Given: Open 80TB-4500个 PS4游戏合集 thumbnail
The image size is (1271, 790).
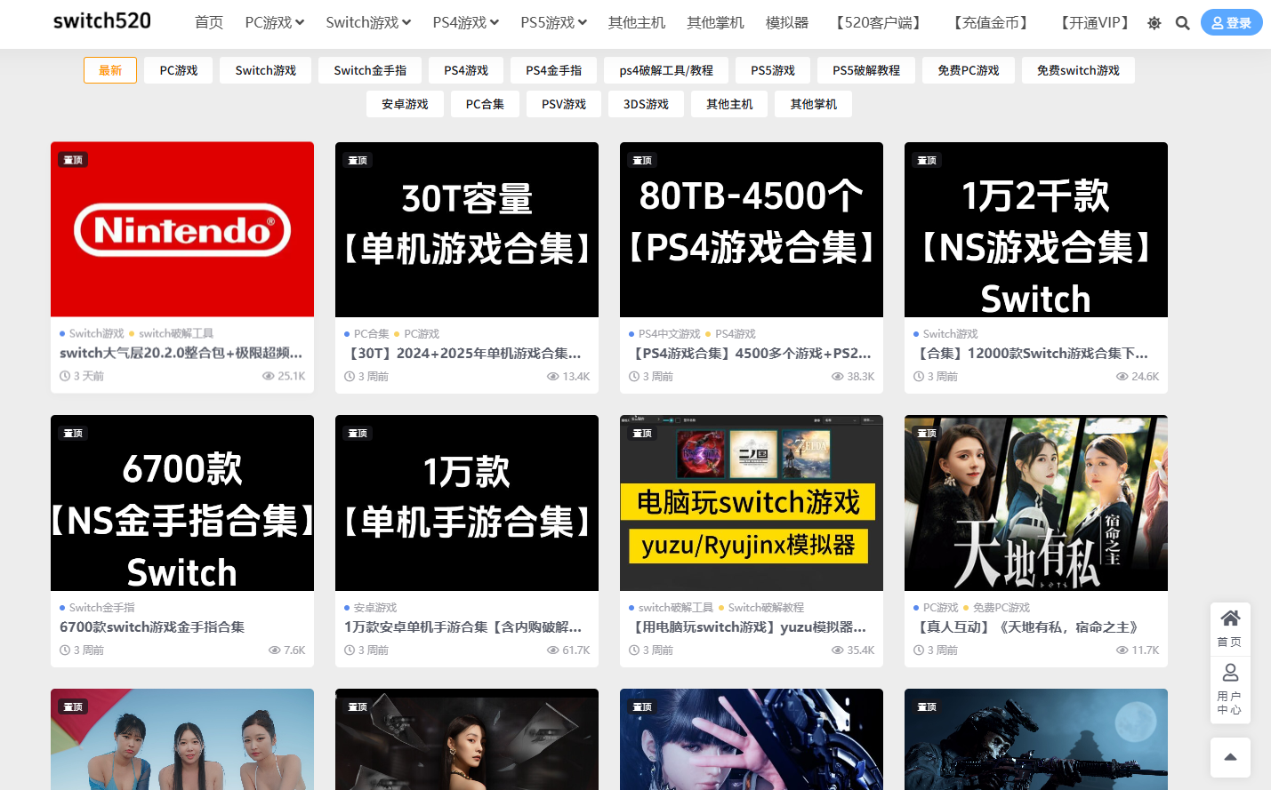Looking at the screenshot, I should 752,229.
